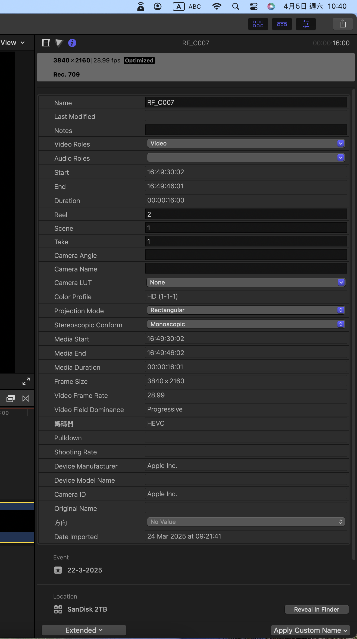Image resolution: width=357 pixels, height=639 pixels.
Task: Open the Video Roles dropdown
Action: pyautogui.click(x=246, y=144)
